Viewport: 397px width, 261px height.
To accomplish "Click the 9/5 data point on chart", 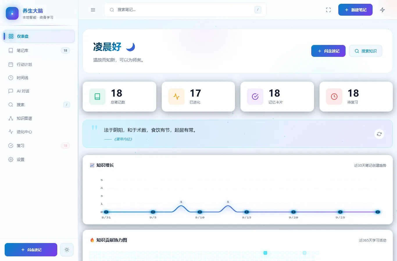I will pyautogui.click(x=153, y=212).
